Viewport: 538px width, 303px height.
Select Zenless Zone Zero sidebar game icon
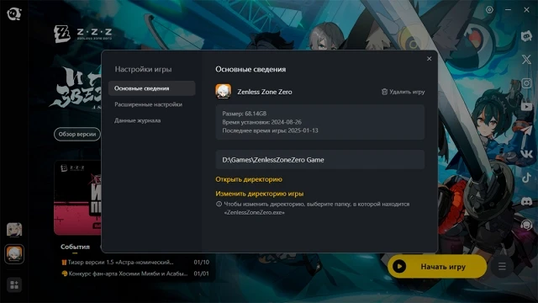[x=14, y=254]
